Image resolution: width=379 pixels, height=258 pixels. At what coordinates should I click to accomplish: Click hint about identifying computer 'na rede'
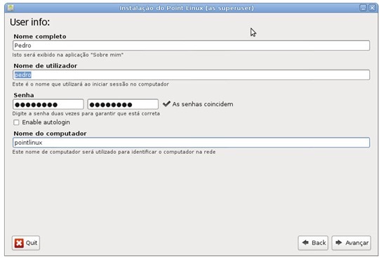[x=114, y=152]
